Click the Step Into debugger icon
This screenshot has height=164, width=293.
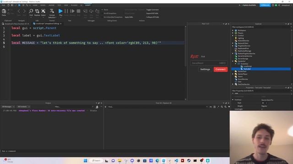click(x=86, y=11)
